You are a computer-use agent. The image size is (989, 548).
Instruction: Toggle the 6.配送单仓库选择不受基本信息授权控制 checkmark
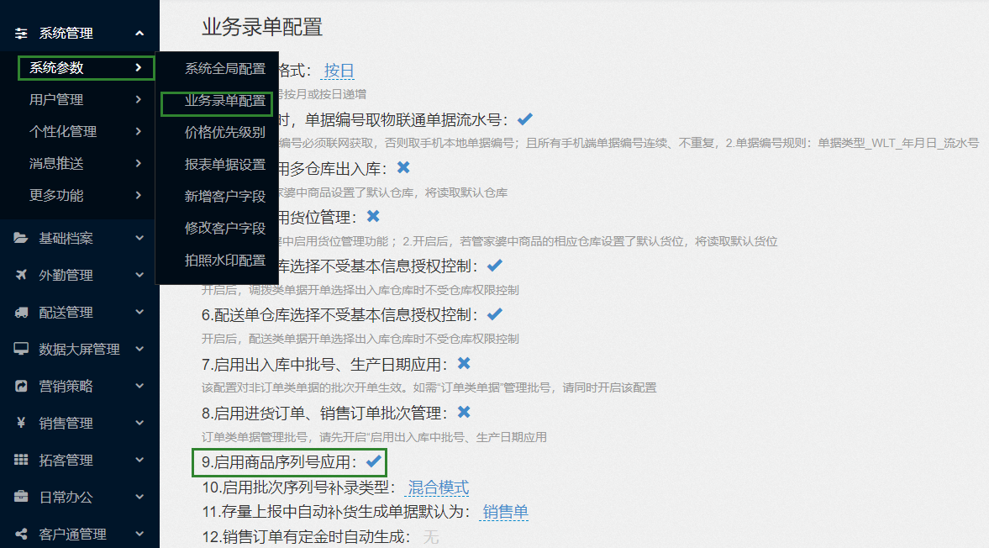tap(494, 314)
